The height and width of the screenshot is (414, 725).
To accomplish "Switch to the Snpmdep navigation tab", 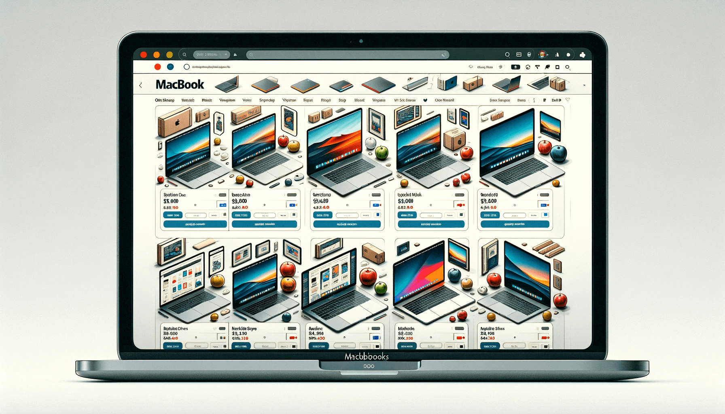I will (x=267, y=100).
